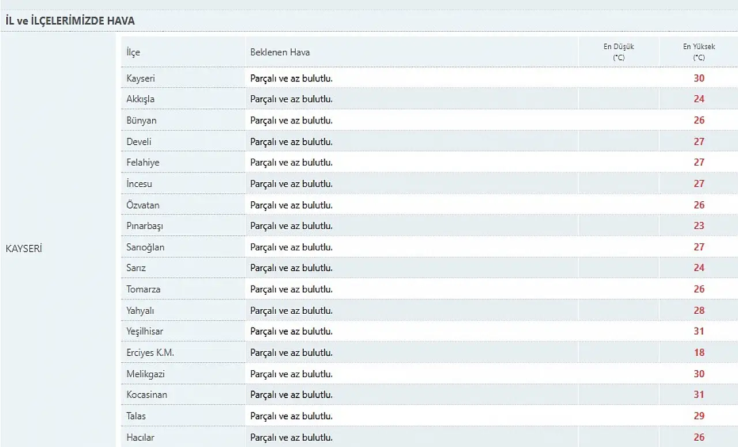Viewport: 738px width, 447px height.
Task: Click the forecast text in Talas row
Action: point(291,416)
